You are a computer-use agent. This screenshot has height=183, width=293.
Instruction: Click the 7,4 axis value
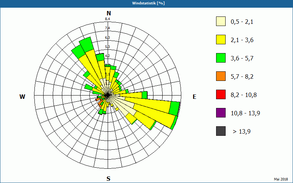[x=107, y=28]
